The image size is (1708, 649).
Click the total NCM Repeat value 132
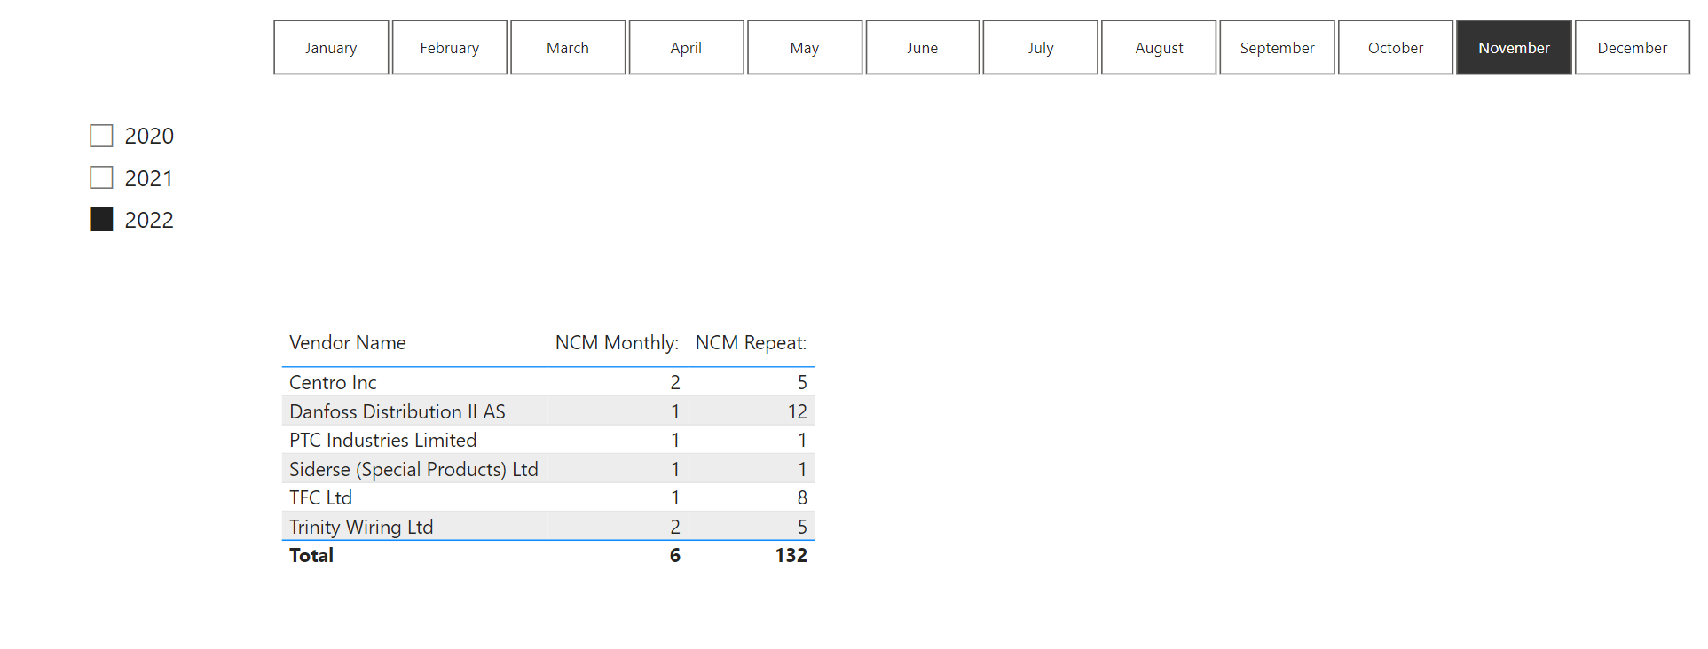coord(791,556)
